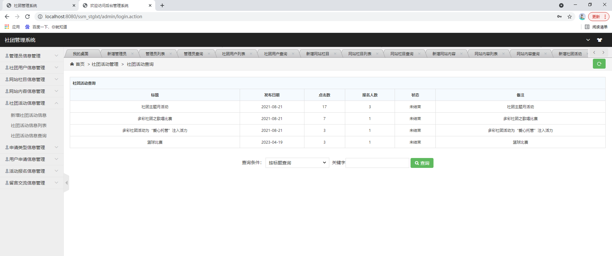Open the 按标题查询 condition dropdown
Screen dimensions: 612x256
coord(297,163)
